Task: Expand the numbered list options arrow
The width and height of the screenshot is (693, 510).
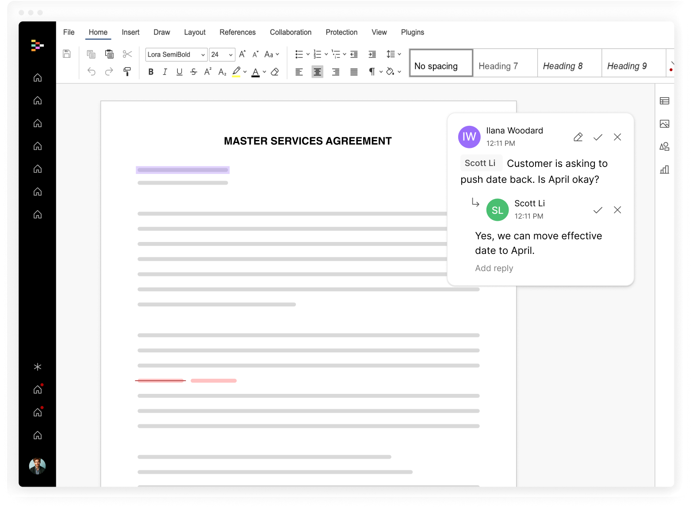Action: pos(326,54)
